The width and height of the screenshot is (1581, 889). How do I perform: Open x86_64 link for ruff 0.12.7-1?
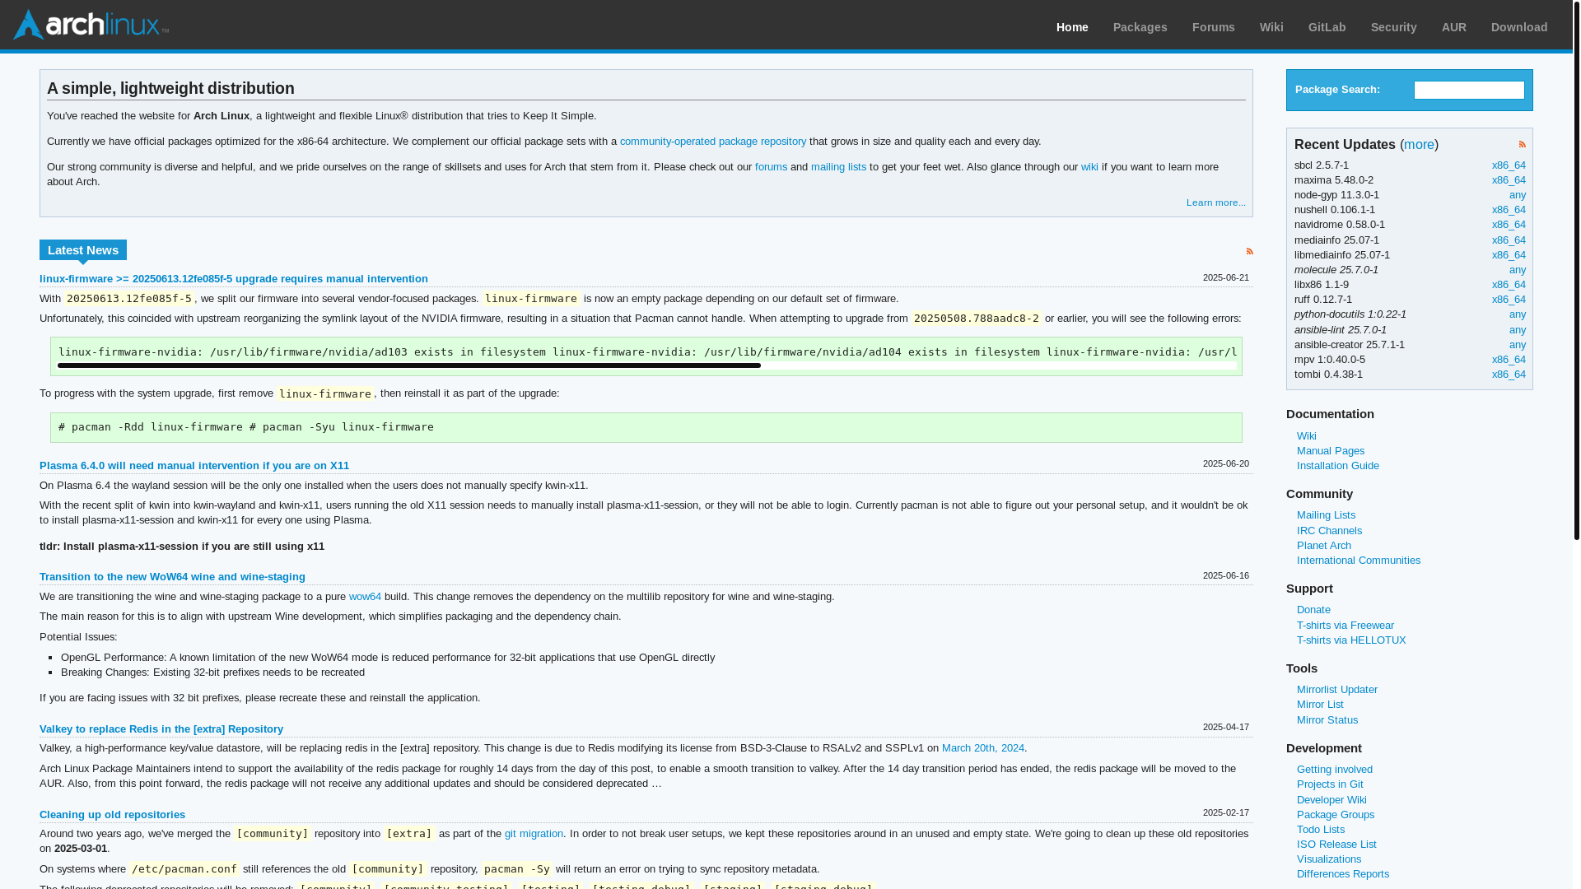1509,300
